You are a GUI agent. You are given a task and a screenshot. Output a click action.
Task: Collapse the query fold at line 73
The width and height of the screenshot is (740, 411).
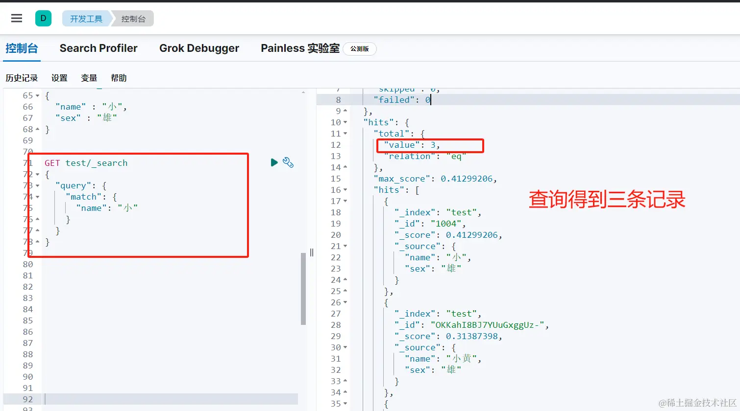(x=38, y=186)
